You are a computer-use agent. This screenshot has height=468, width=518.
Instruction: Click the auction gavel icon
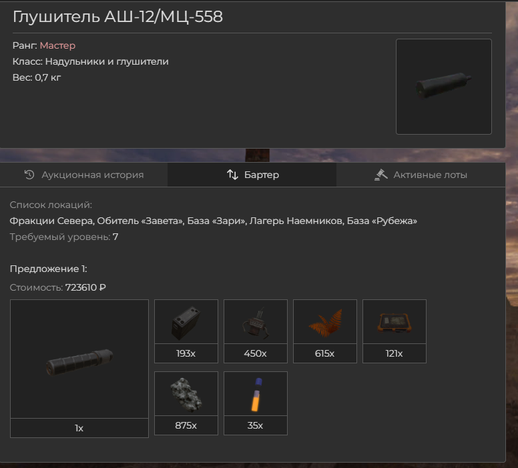coord(381,175)
